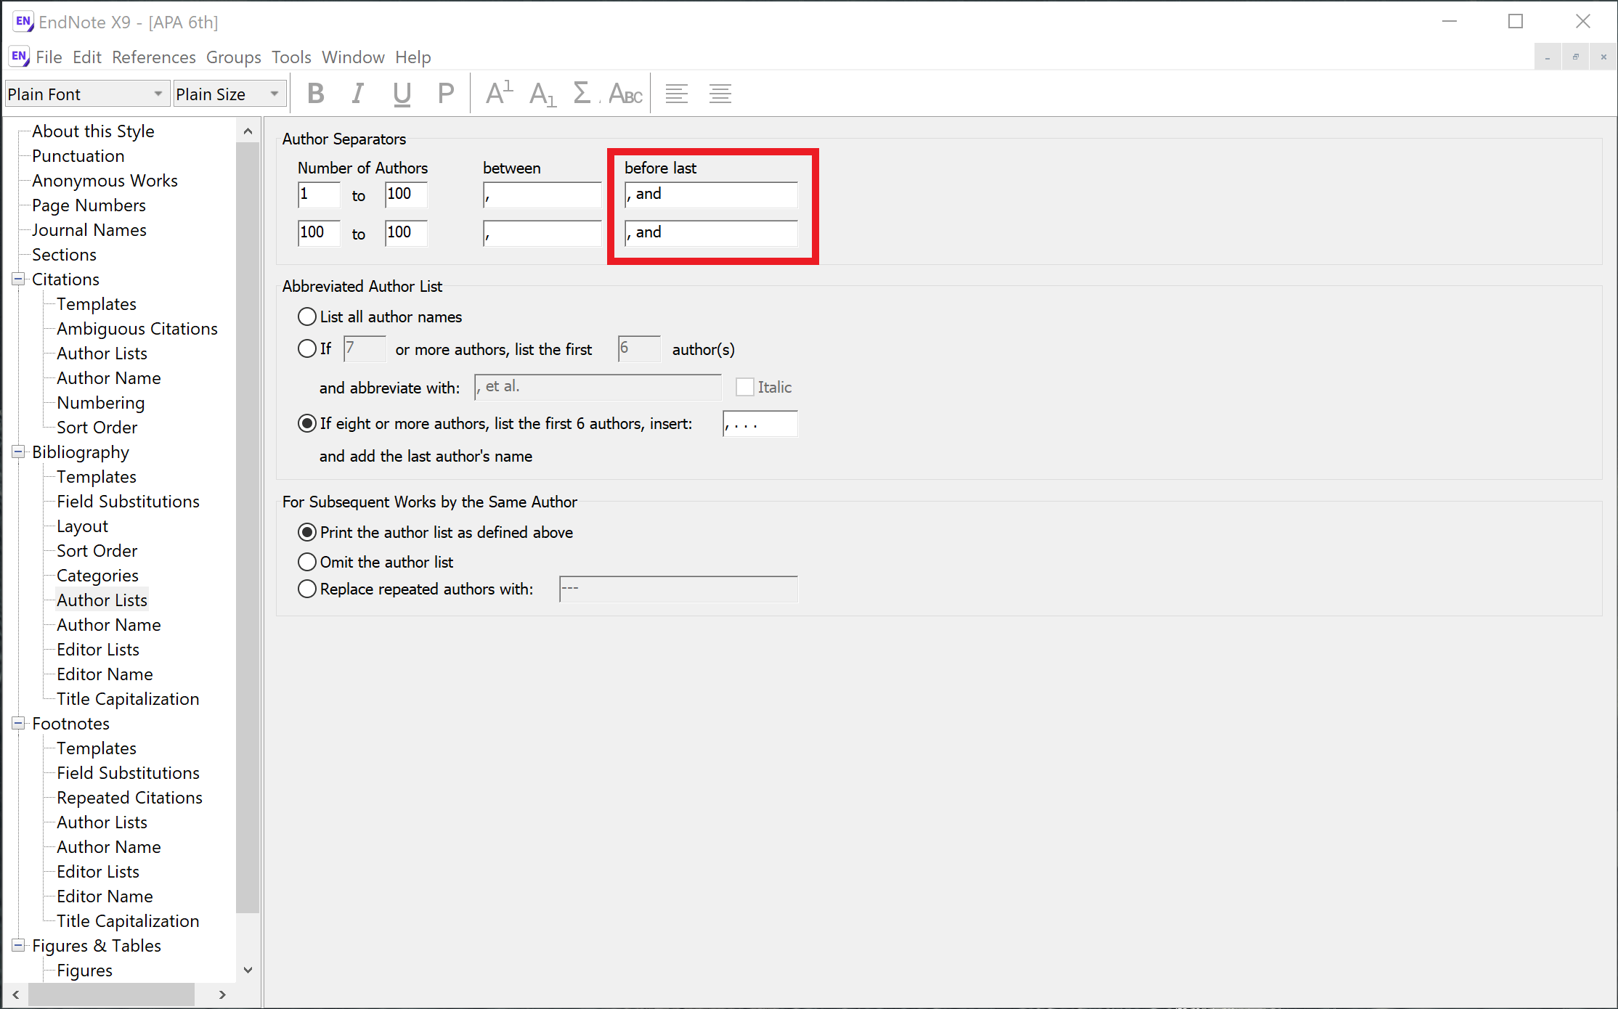Apply Italic formatting in toolbar

[x=358, y=94]
